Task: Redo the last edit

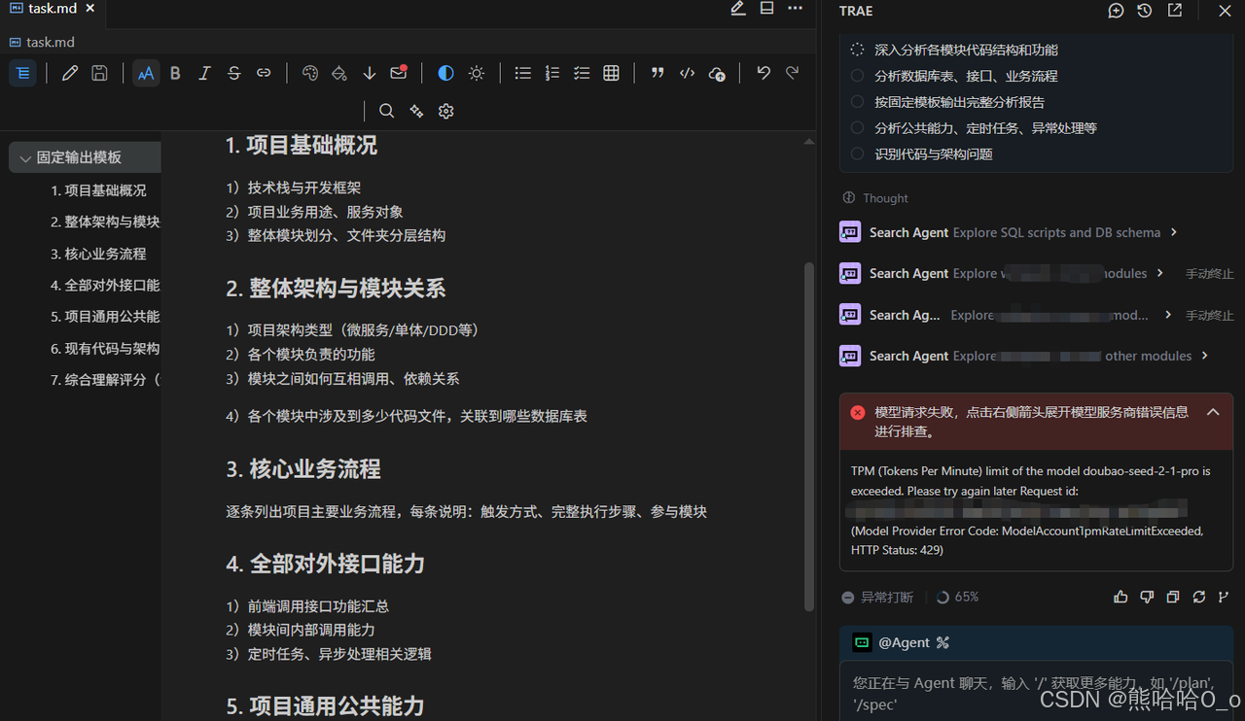Action: (x=793, y=73)
